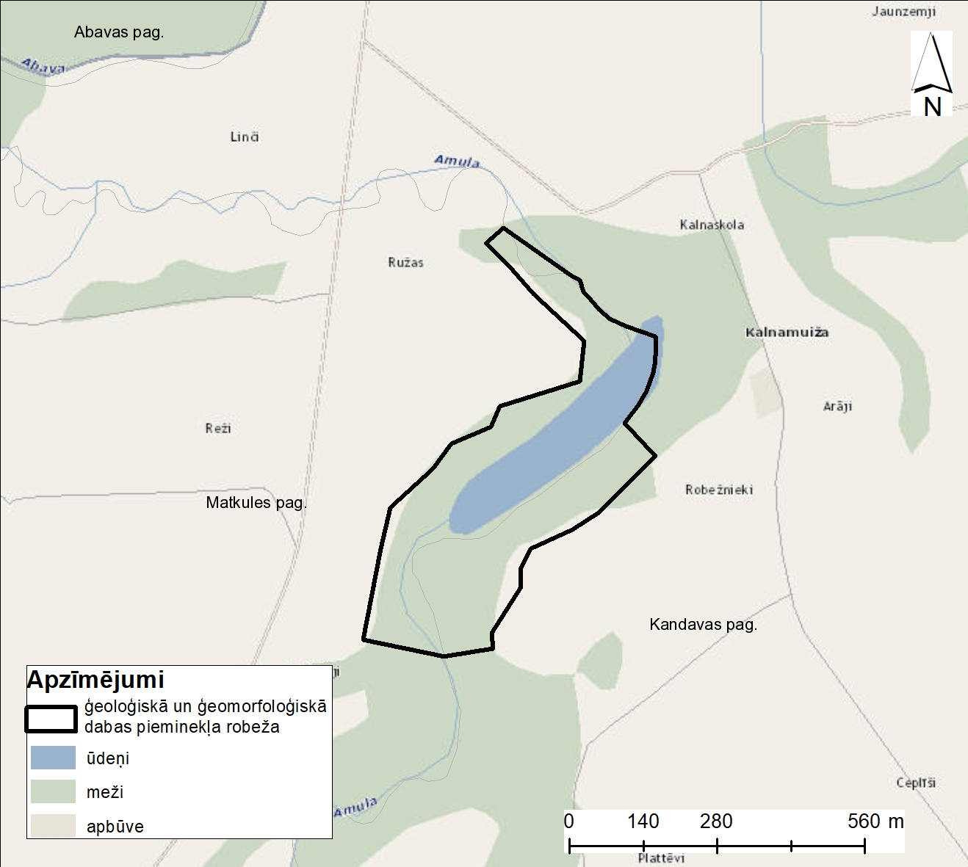Select the beige apbūve legend swatch

coord(53,825)
